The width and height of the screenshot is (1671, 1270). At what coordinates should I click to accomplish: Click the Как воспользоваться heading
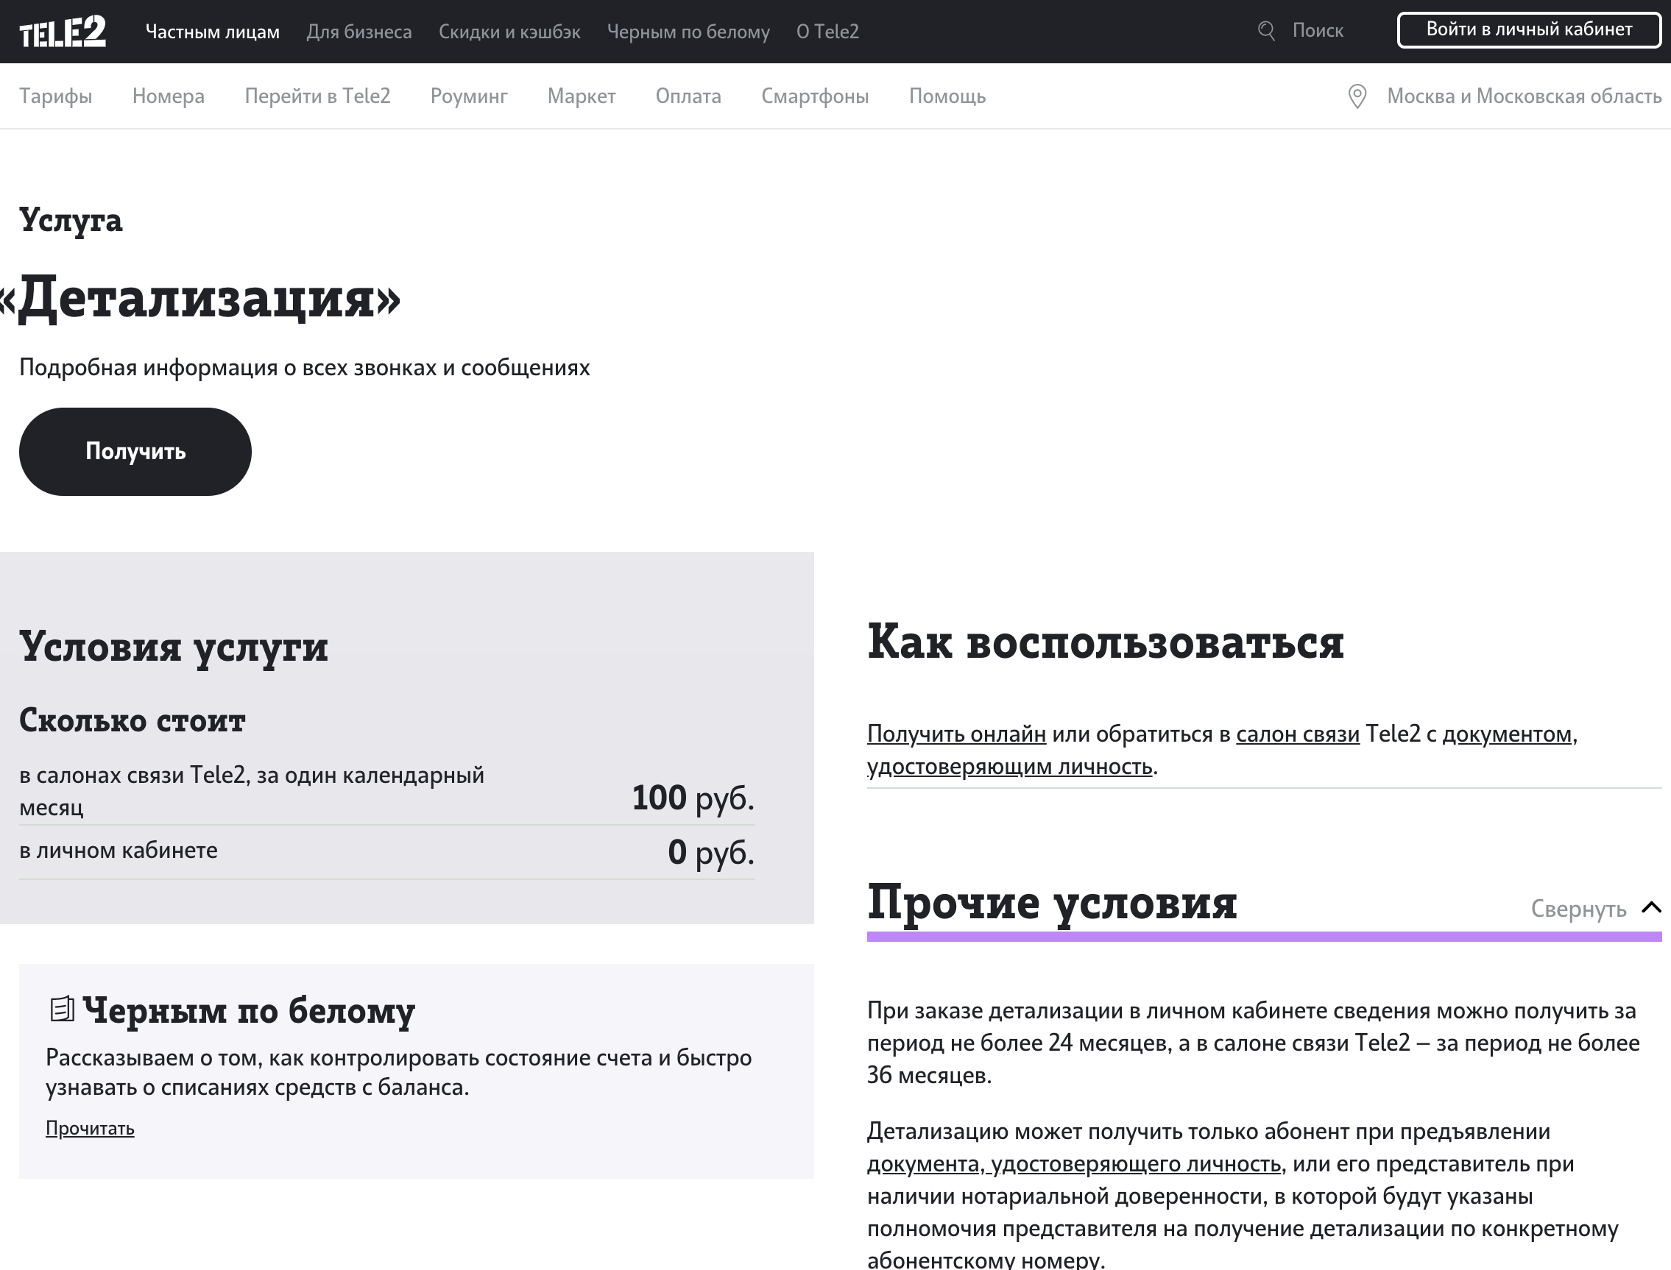click(x=1106, y=642)
